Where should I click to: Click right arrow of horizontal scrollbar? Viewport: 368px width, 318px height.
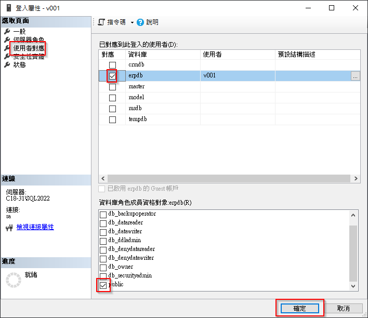pos(356,179)
